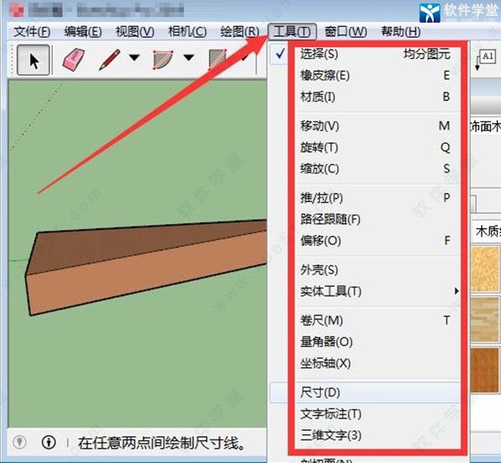Viewport: 501px width, 463px height.
Task: Open the dropdown arrow beside Arc tool
Action: coord(189,57)
